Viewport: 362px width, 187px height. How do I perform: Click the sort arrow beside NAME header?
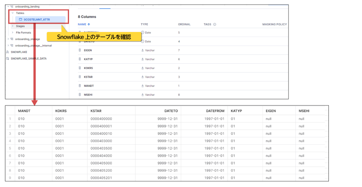(89, 24)
